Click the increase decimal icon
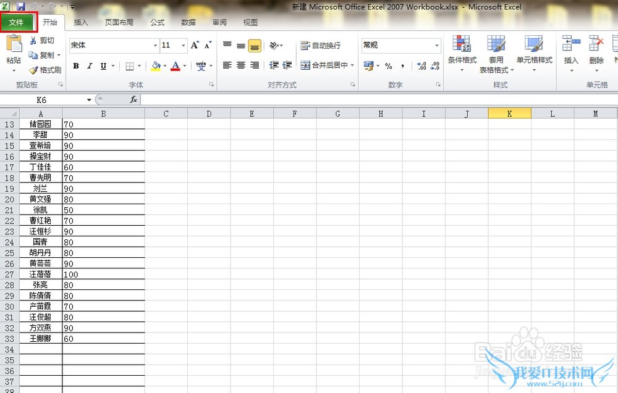 421,65
